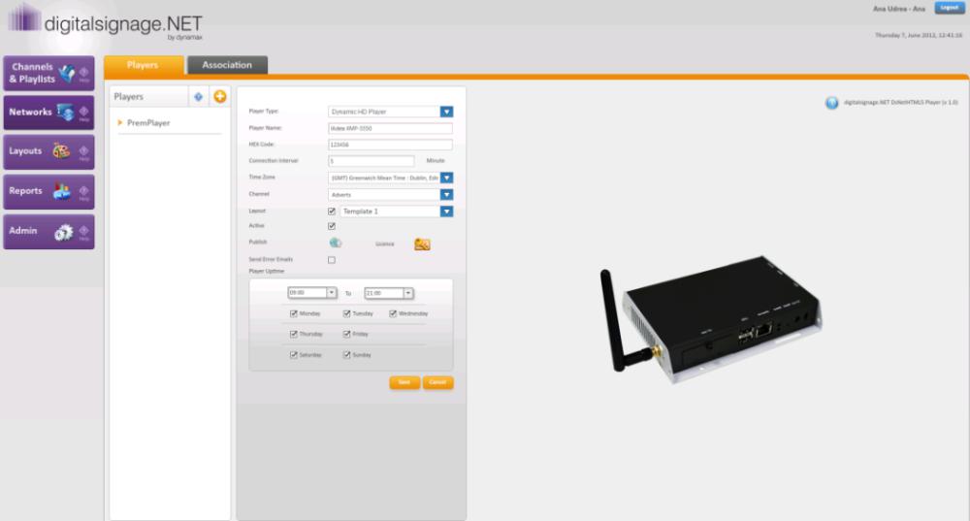Viewport: 970px width, 521px height.
Task: Open the Layouts section
Action: 48,151
